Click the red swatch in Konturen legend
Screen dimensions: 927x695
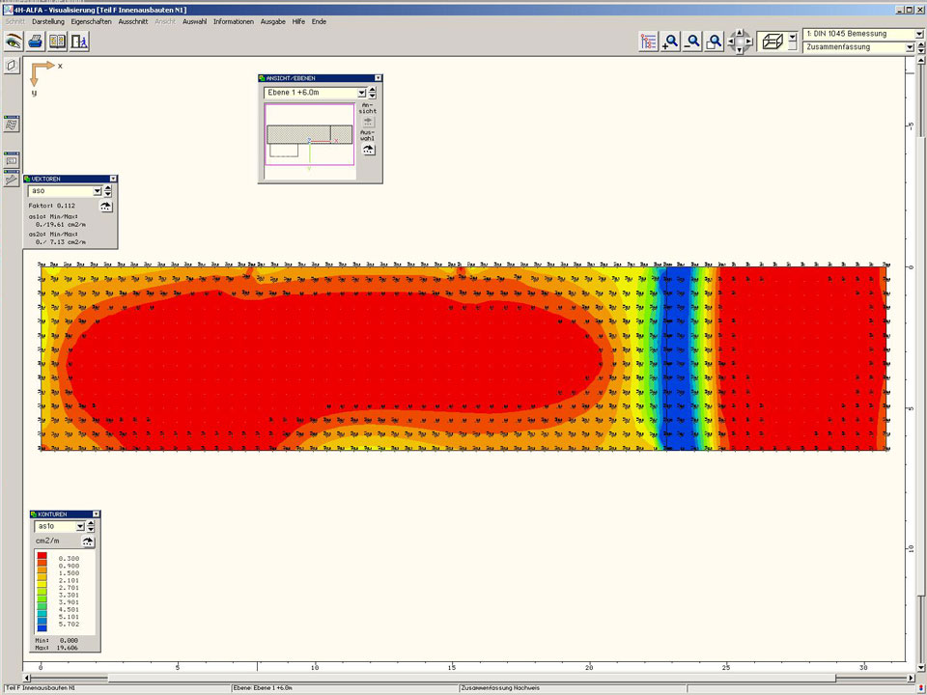click(43, 559)
